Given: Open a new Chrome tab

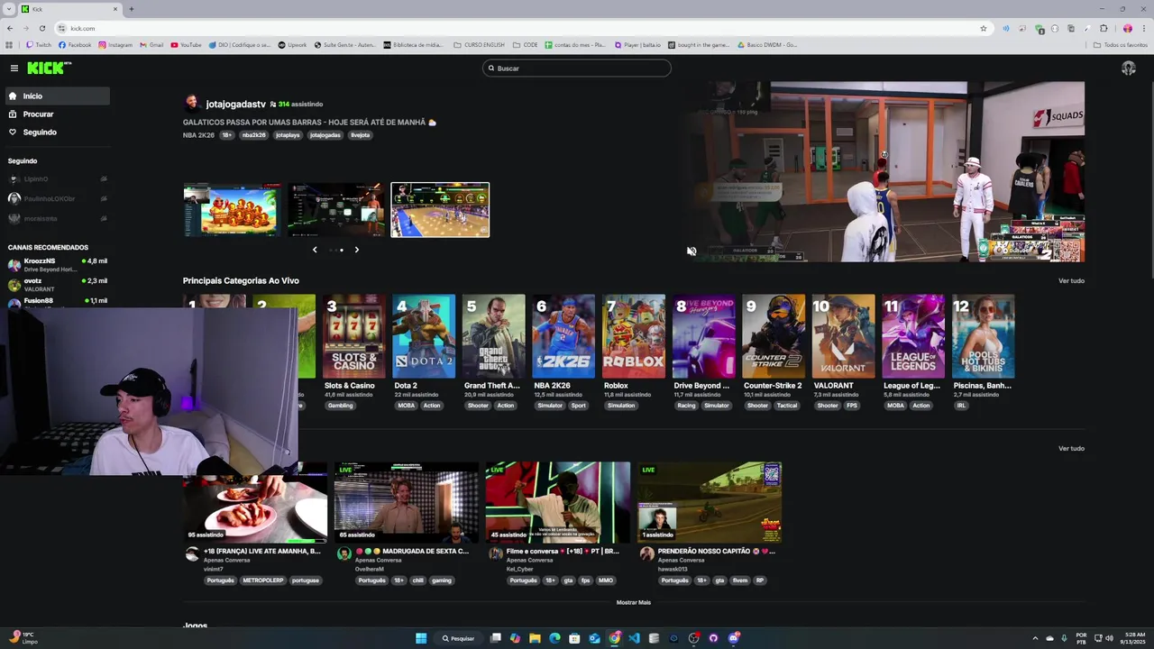Looking at the screenshot, I should pos(132,9).
